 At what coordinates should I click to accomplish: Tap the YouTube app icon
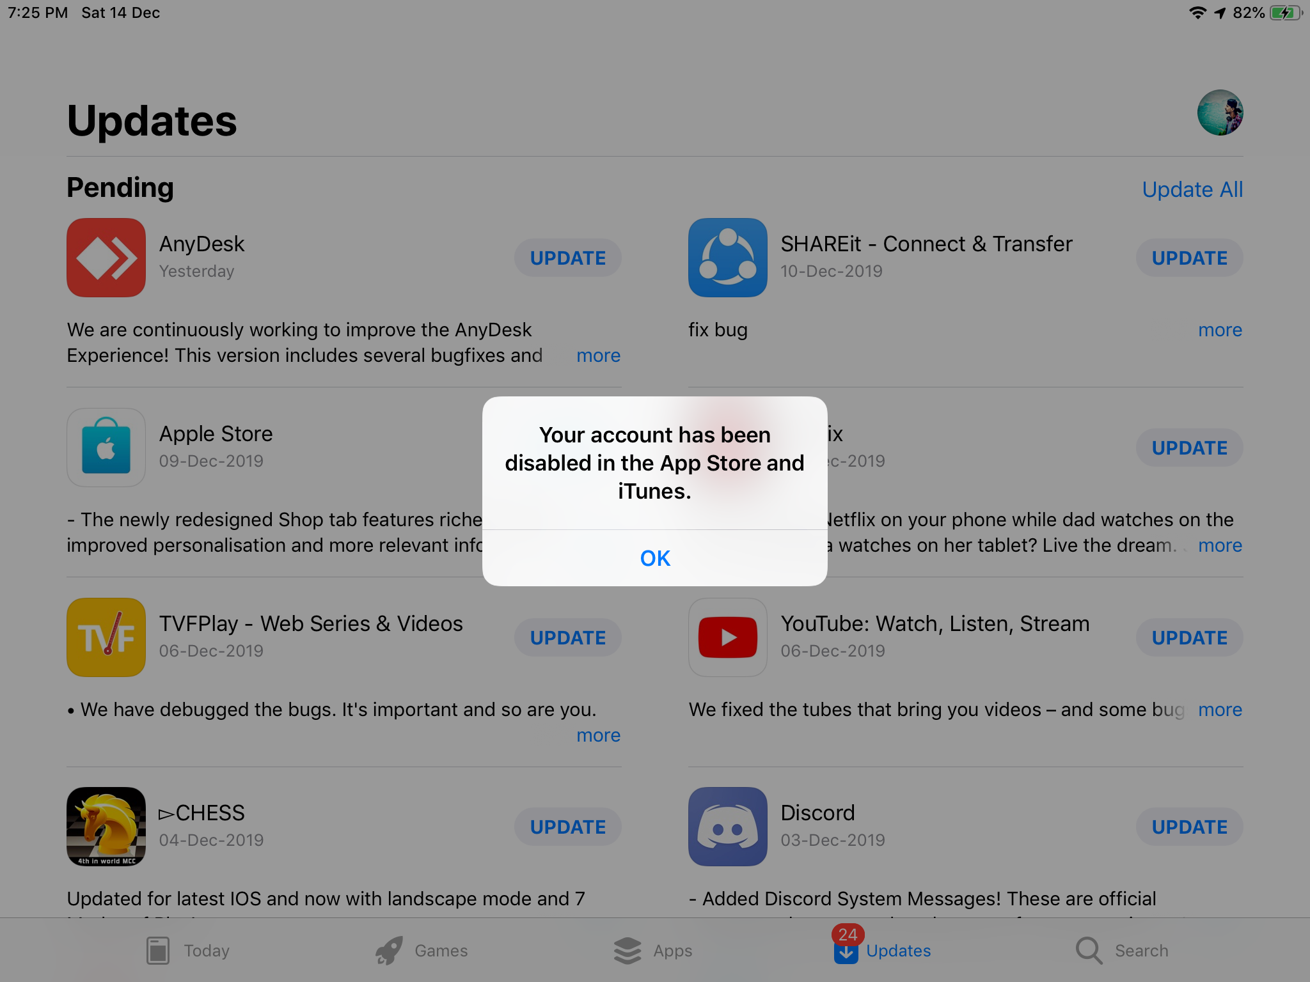tap(727, 637)
